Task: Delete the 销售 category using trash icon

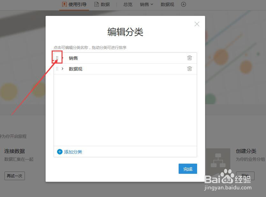Action: (190, 58)
